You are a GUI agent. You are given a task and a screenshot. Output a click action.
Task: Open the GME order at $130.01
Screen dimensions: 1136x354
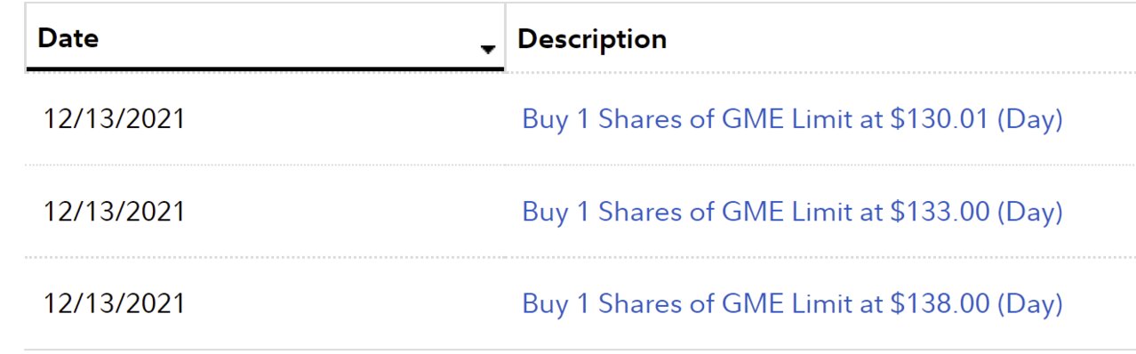tap(792, 119)
